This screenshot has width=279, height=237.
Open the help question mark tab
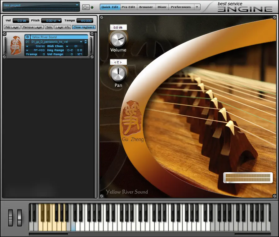197,7
